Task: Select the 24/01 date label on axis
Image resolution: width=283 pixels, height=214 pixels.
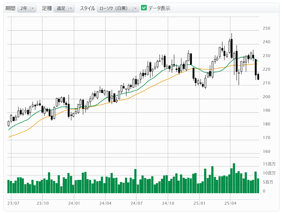Action: pos(74,203)
